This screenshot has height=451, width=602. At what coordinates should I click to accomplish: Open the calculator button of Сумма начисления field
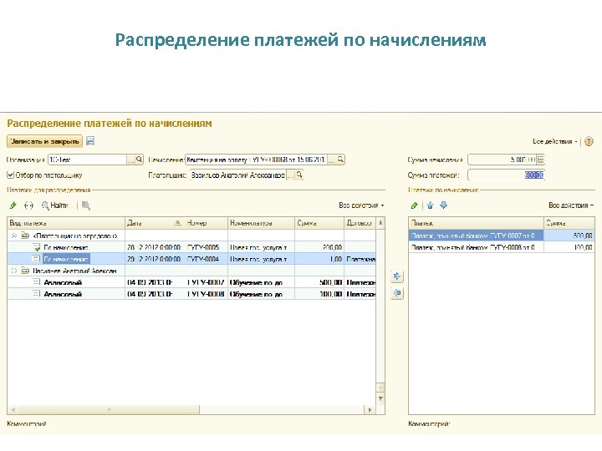click(x=540, y=160)
